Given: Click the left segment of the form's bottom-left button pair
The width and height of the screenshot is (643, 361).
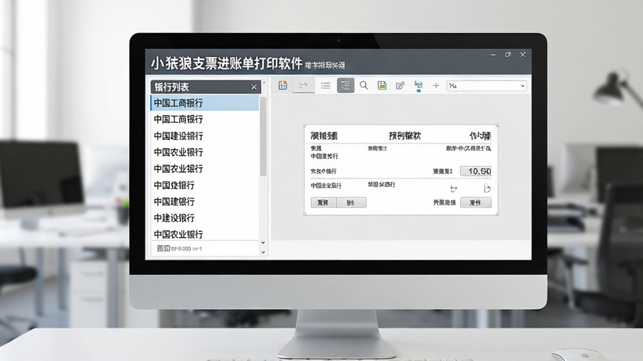Looking at the screenshot, I should tap(323, 202).
